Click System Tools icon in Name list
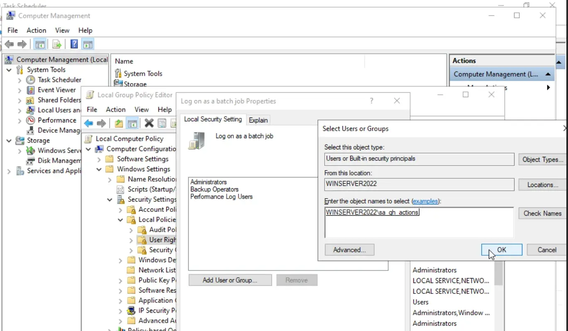Screen dimensions: 568x331 pyautogui.click(x=118, y=74)
